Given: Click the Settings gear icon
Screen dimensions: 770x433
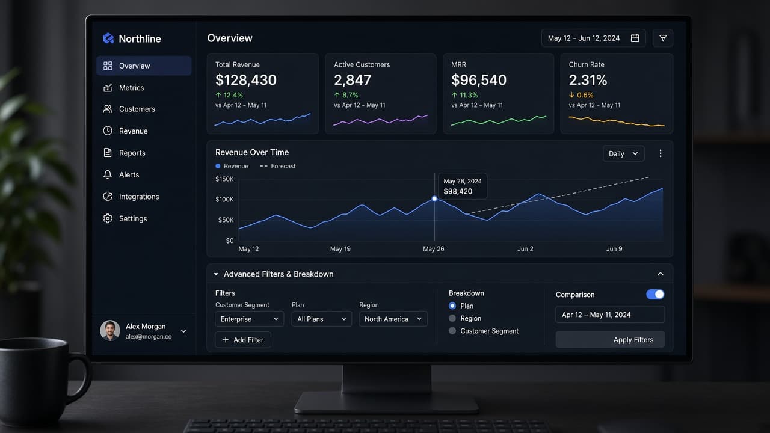Looking at the screenshot, I should [108, 218].
